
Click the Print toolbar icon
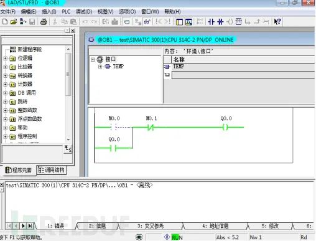(x=44, y=22)
